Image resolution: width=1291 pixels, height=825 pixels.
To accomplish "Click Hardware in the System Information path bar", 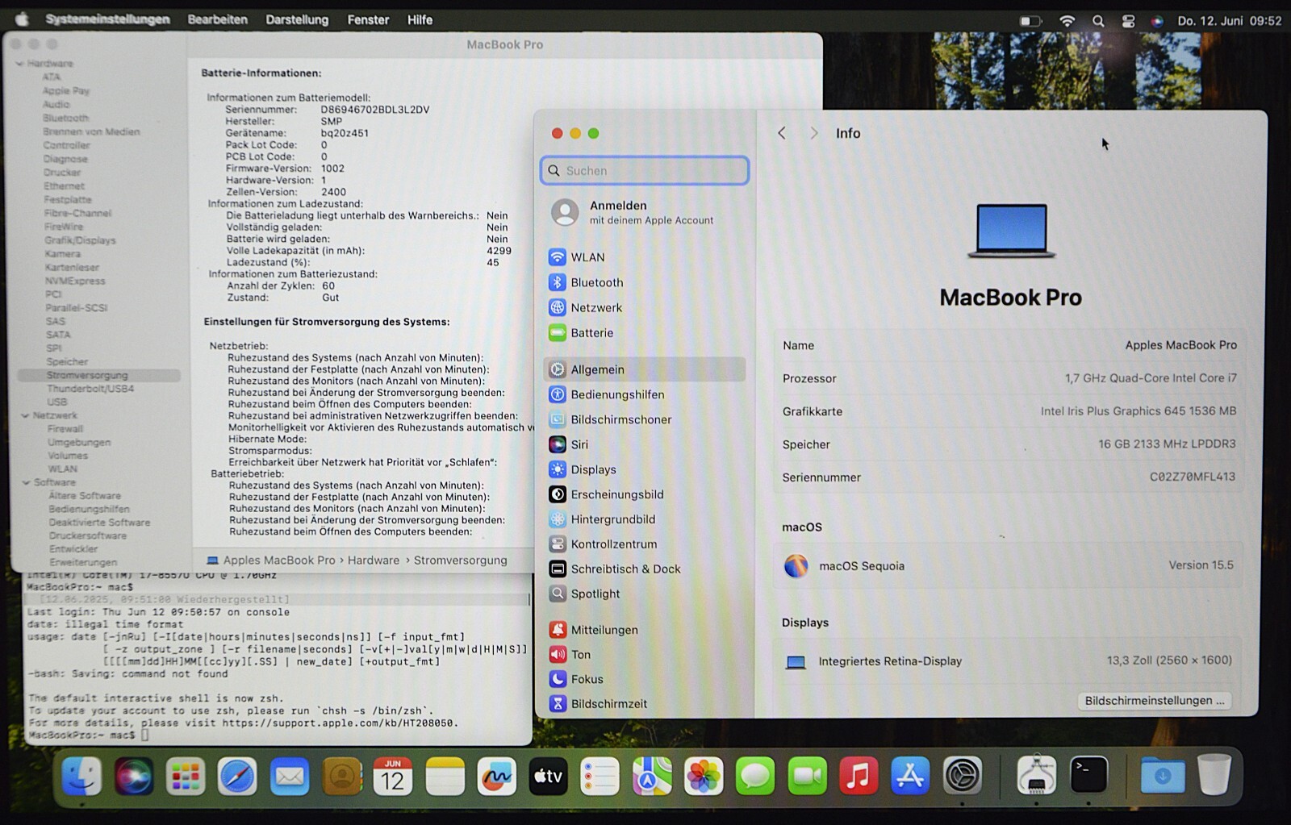I will point(374,560).
